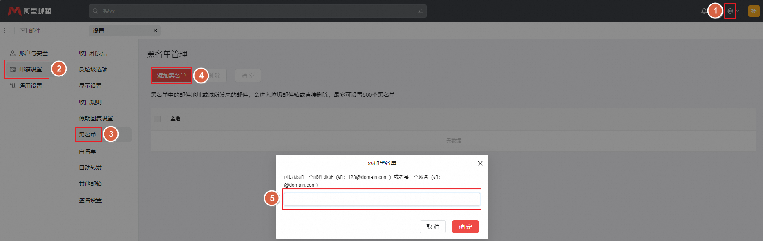Image resolution: width=763 pixels, height=241 pixels.
Task: Open the user avatar 杨
Action: [x=754, y=11]
